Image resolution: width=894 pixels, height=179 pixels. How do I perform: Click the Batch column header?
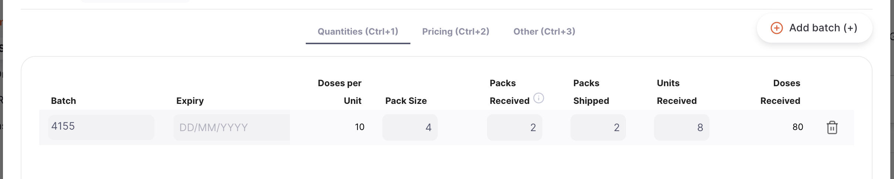(63, 101)
